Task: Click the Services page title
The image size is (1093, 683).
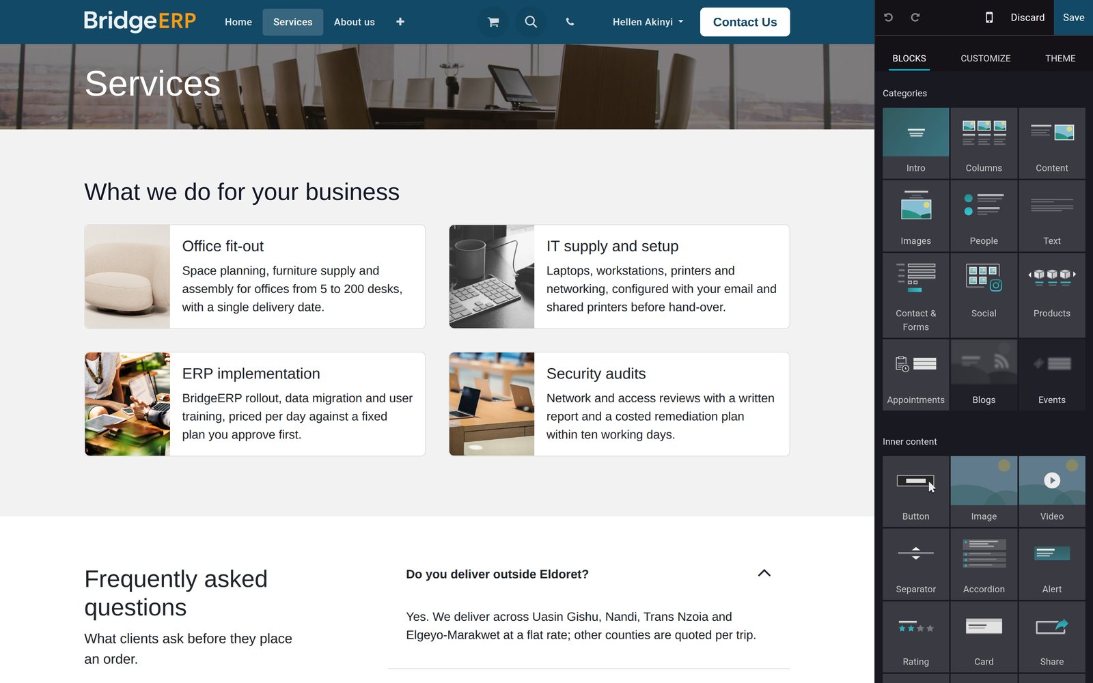Action: click(152, 83)
